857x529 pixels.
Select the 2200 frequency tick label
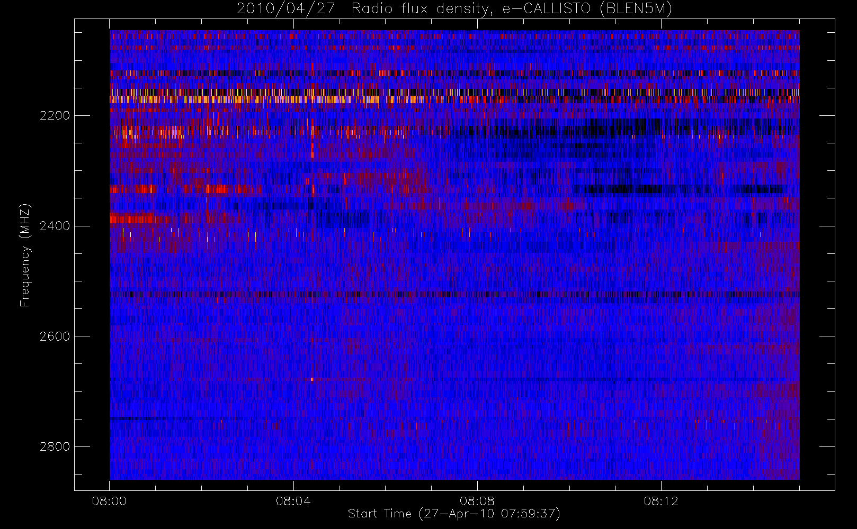coord(55,115)
